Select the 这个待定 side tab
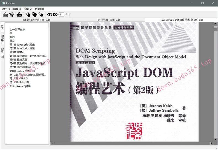 2,52
